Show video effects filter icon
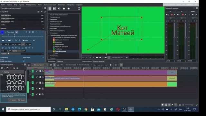Image resolution: width=206 pixels, height=116 pixels. [x=54, y=9]
